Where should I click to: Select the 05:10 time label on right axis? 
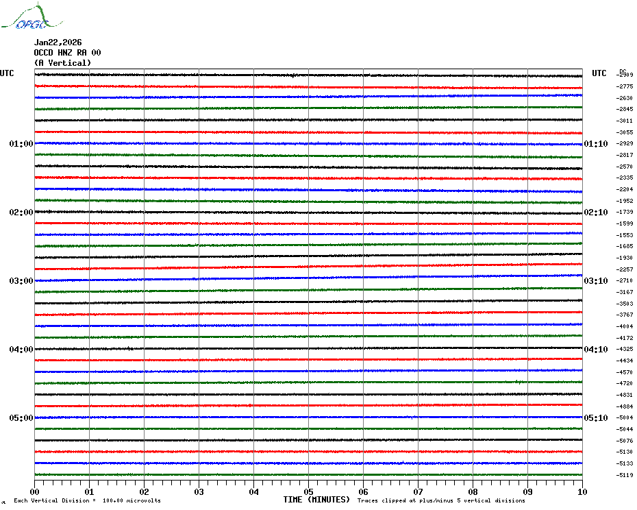[595, 418]
